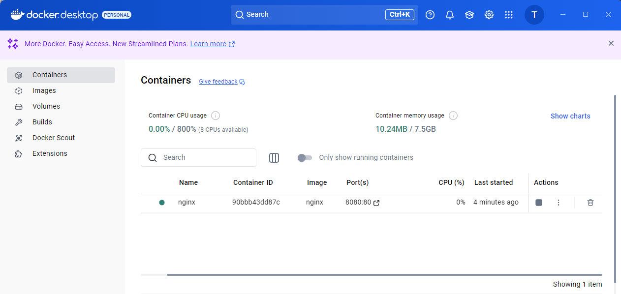This screenshot has height=294, width=621.
Task: Toggle Only show running containers
Action: pos(305,158)
